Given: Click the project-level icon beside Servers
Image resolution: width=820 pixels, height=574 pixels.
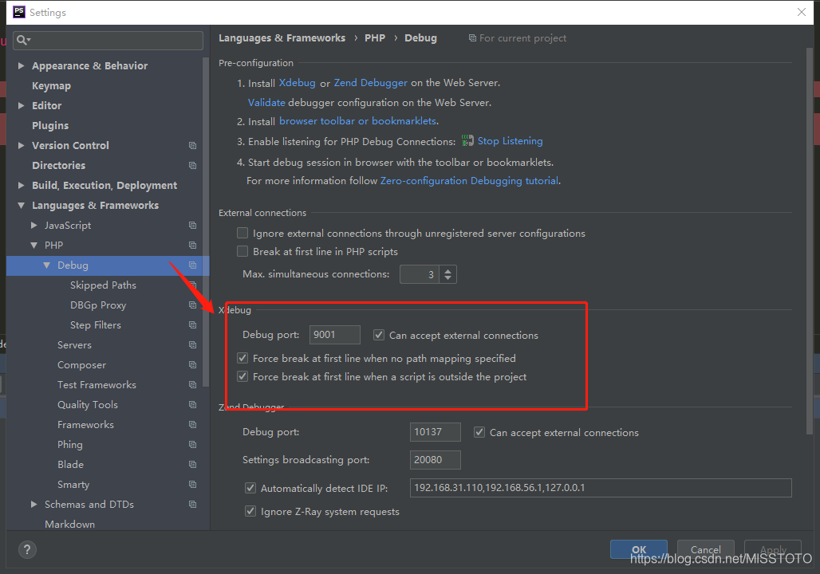Looking at the screenshot, I should (192, 345).
